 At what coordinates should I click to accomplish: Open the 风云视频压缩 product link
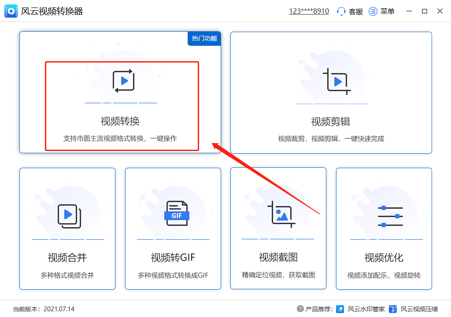419,309
